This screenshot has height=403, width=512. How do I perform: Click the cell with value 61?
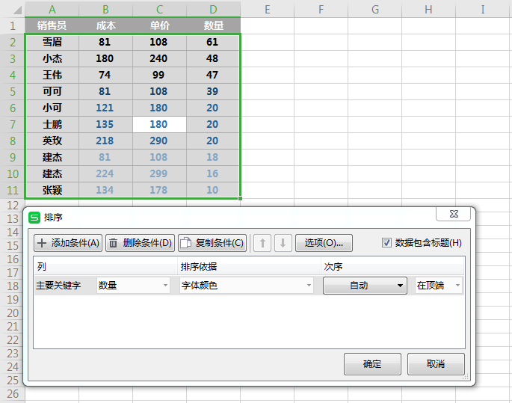point(213,42)
